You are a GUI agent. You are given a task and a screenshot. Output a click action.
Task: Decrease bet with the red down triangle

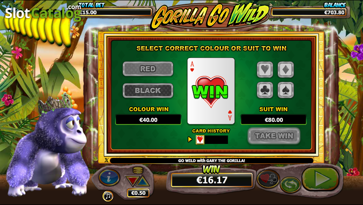click(x=132, y=181)
